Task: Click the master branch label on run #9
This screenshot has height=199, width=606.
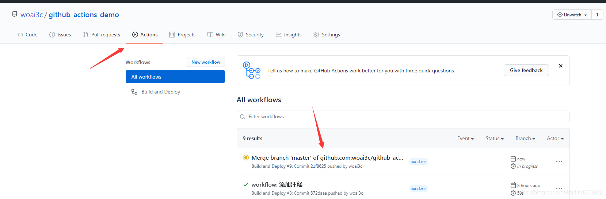Action: tap(419, 162)
